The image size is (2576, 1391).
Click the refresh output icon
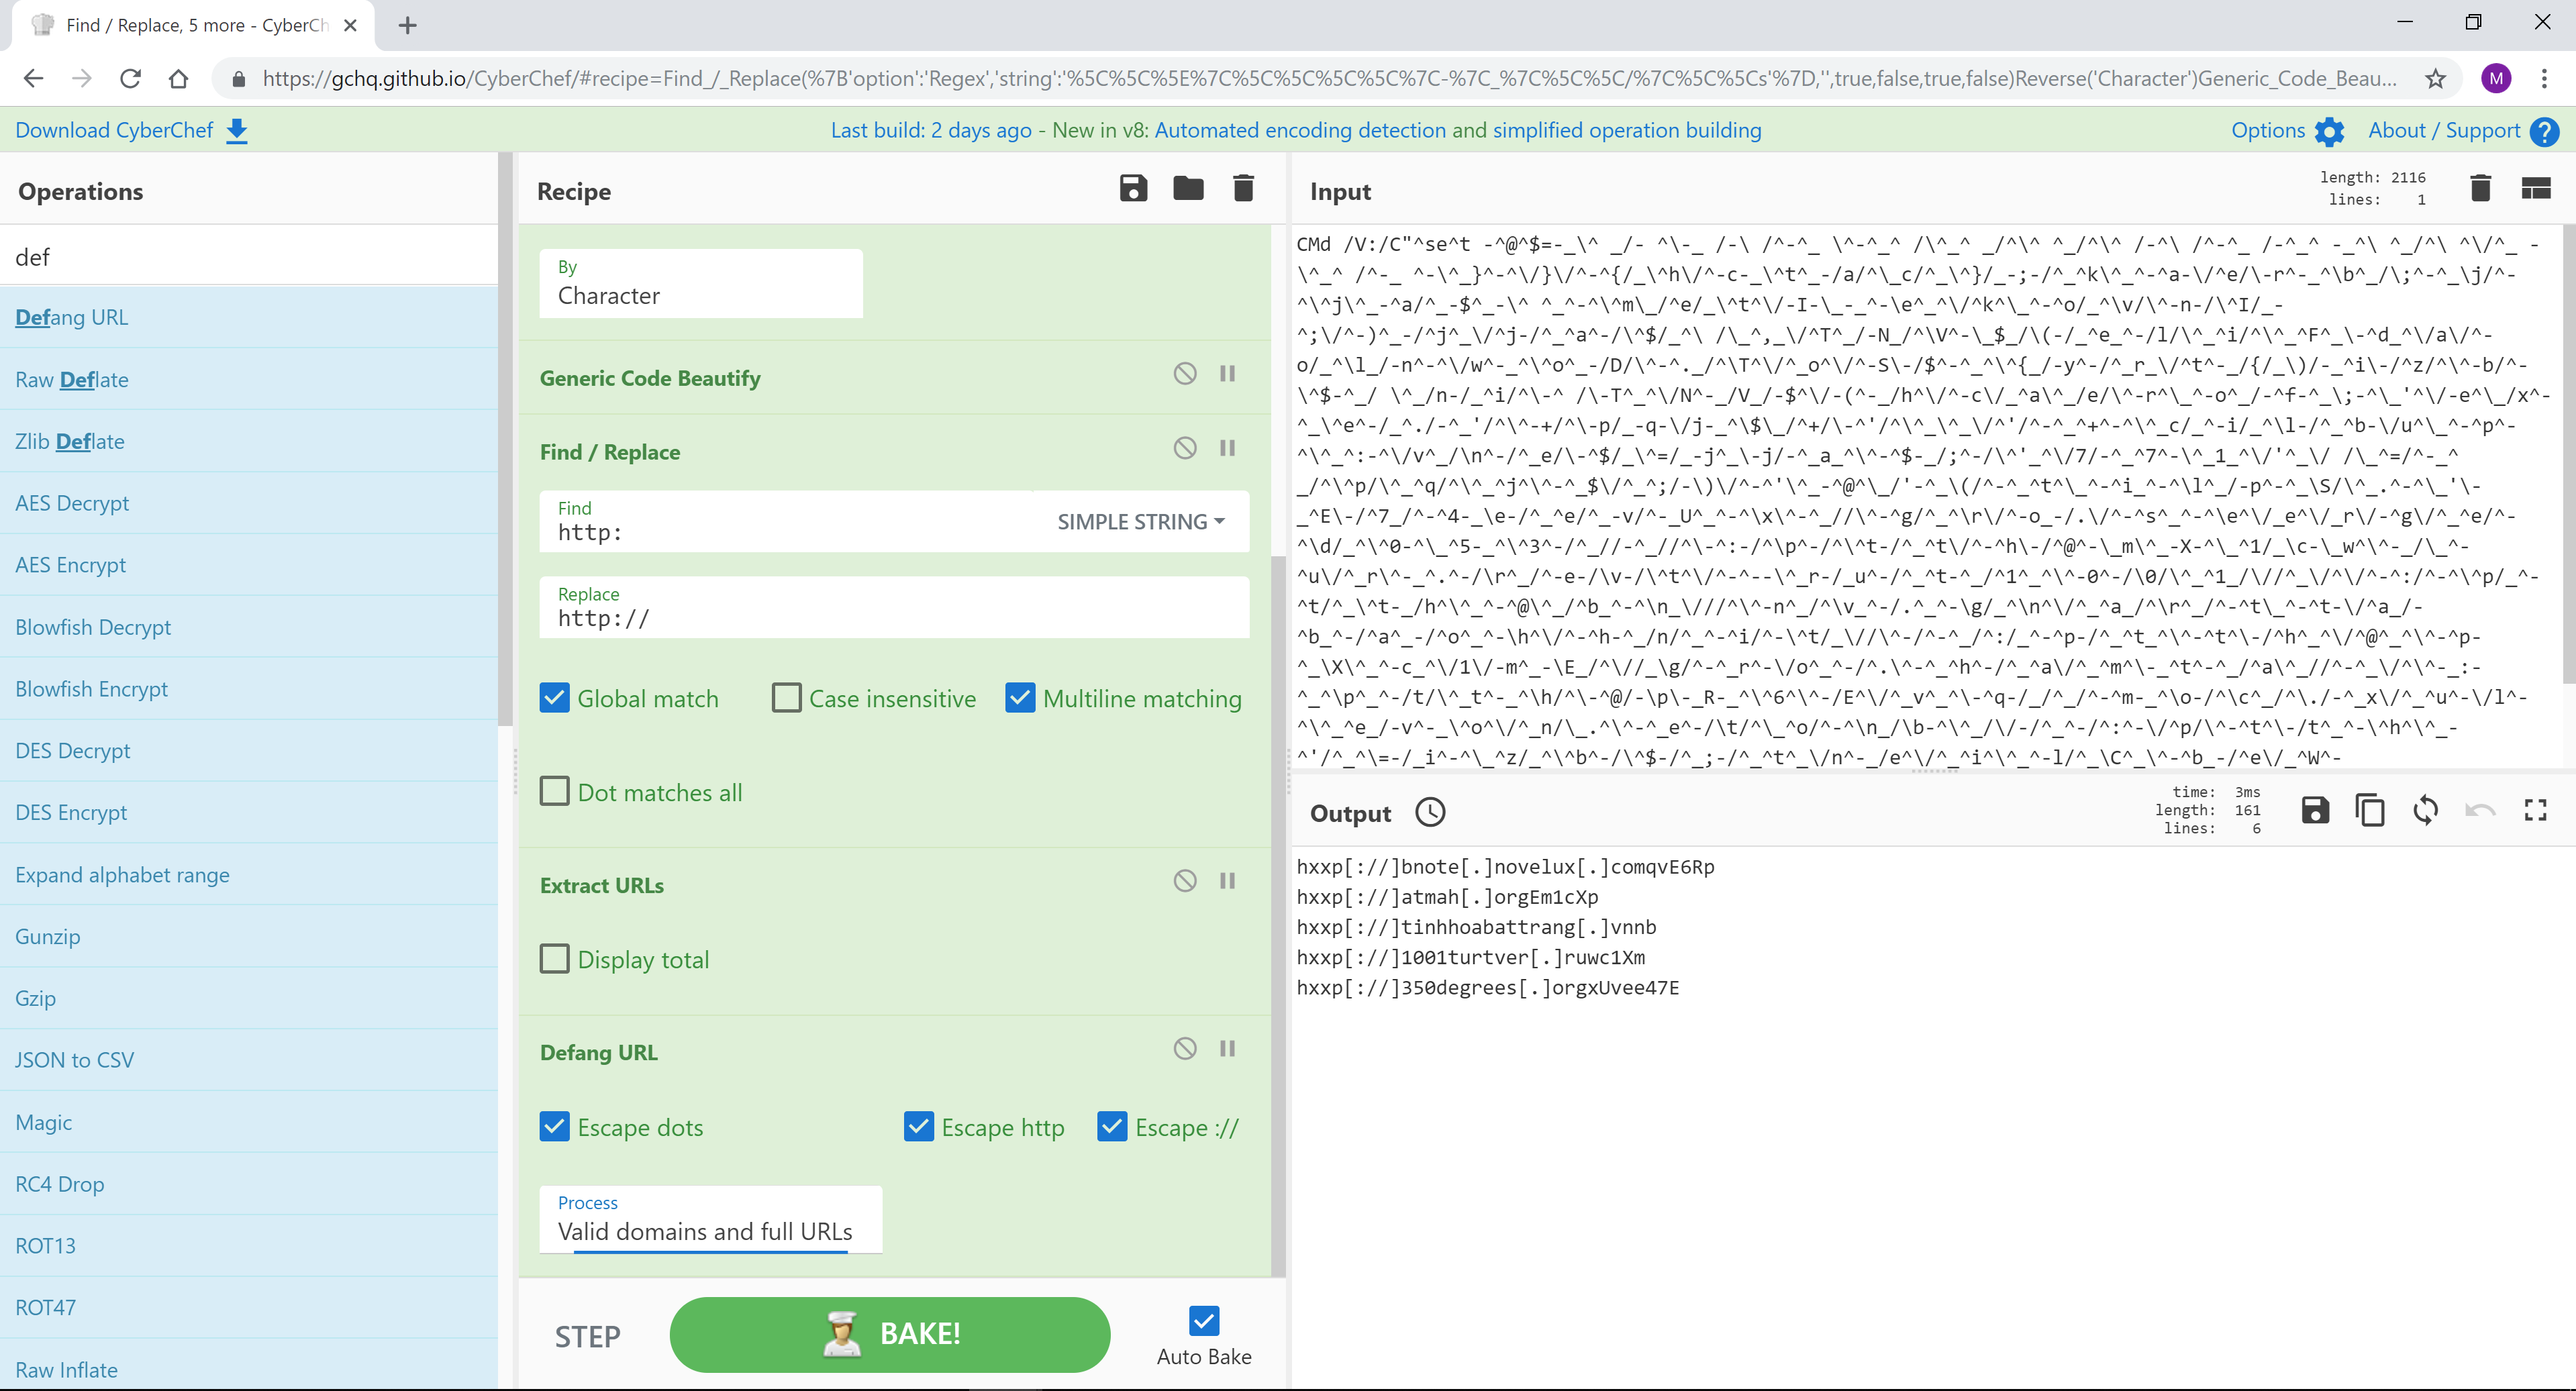tap(2425, 811)
